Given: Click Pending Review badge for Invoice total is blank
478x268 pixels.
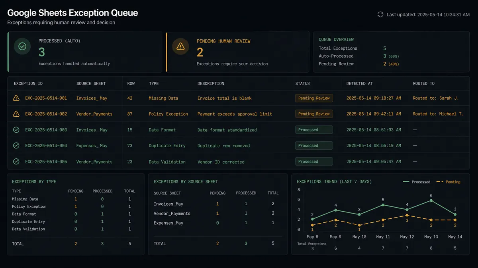Looking at the screenshot, I should pyautogui.click(x=314, y=98).
